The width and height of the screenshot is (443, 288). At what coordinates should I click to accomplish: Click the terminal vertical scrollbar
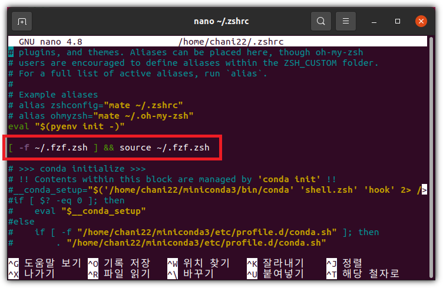431,157
